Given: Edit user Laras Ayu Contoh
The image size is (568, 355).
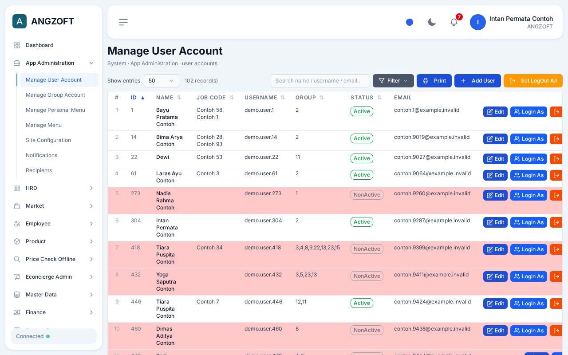Looking at the screenshot, I should (495, 175).
